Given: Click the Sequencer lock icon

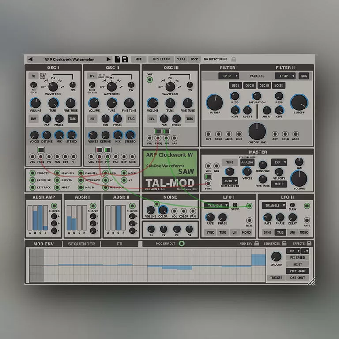Looking at the screenshot, I should point(284,243).
